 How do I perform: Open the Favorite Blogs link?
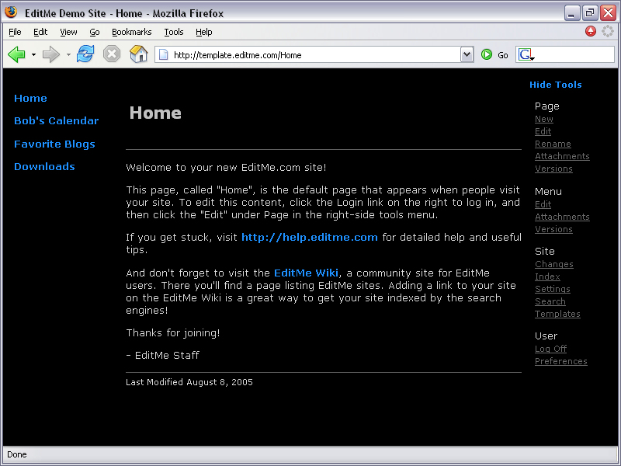click(x=54, y=144)
